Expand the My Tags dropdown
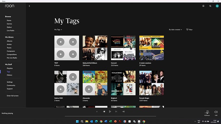Screen dimensions: 221x124 [x=58, y=30]
